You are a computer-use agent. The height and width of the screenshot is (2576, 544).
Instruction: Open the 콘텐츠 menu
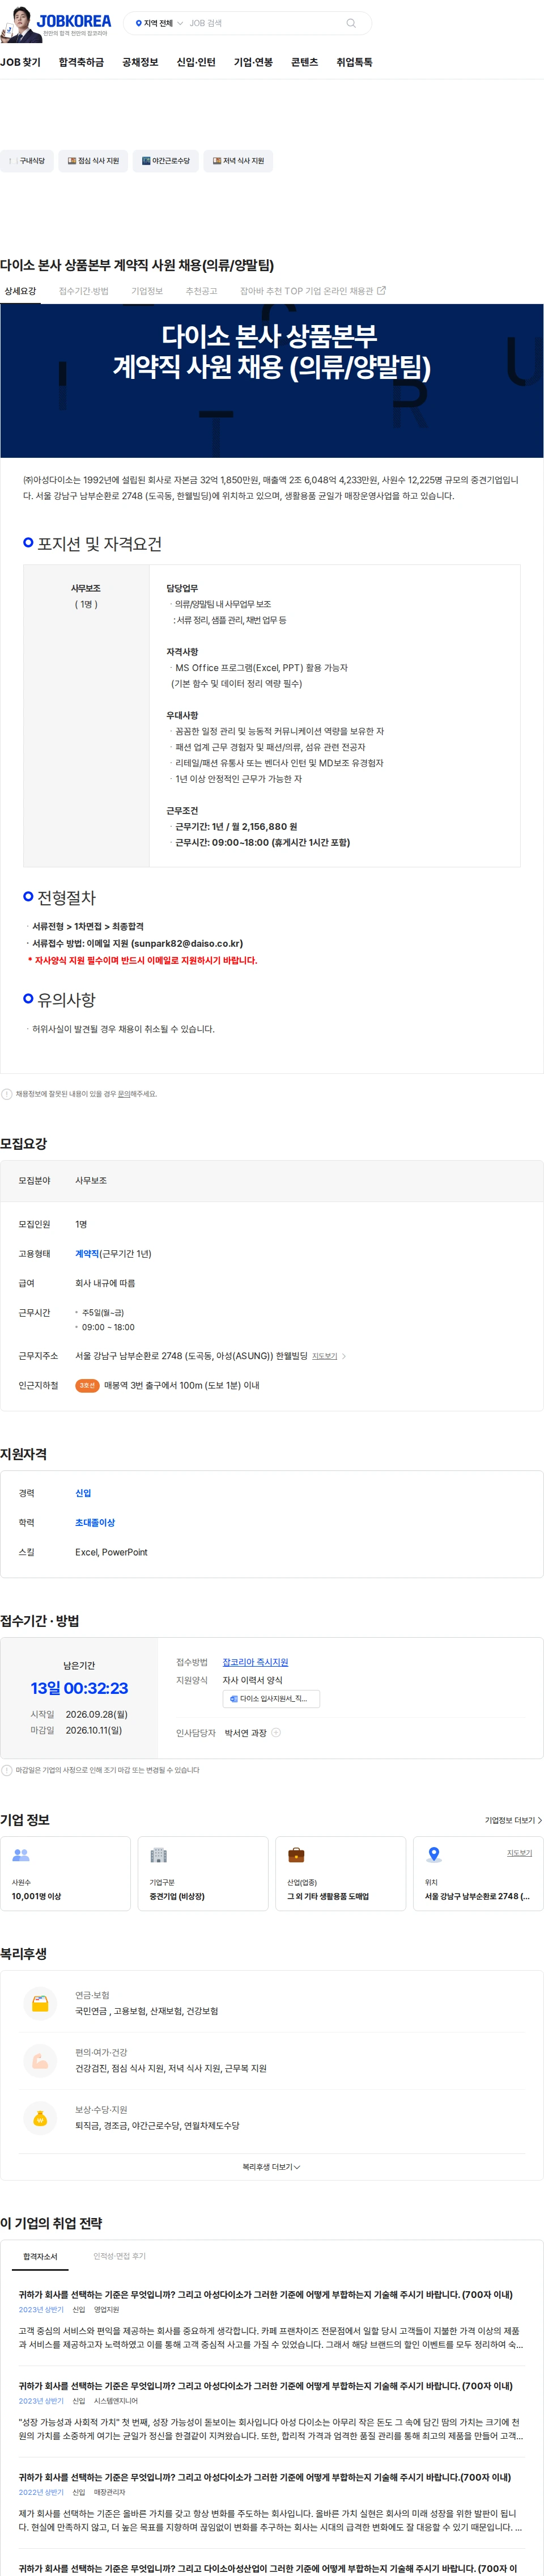(x=304, y=62)
